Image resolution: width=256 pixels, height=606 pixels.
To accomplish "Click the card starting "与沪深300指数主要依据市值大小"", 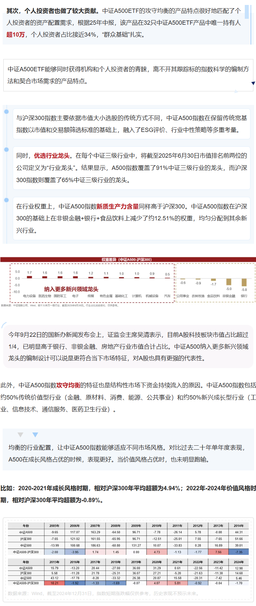I will (x=131, y=124).
